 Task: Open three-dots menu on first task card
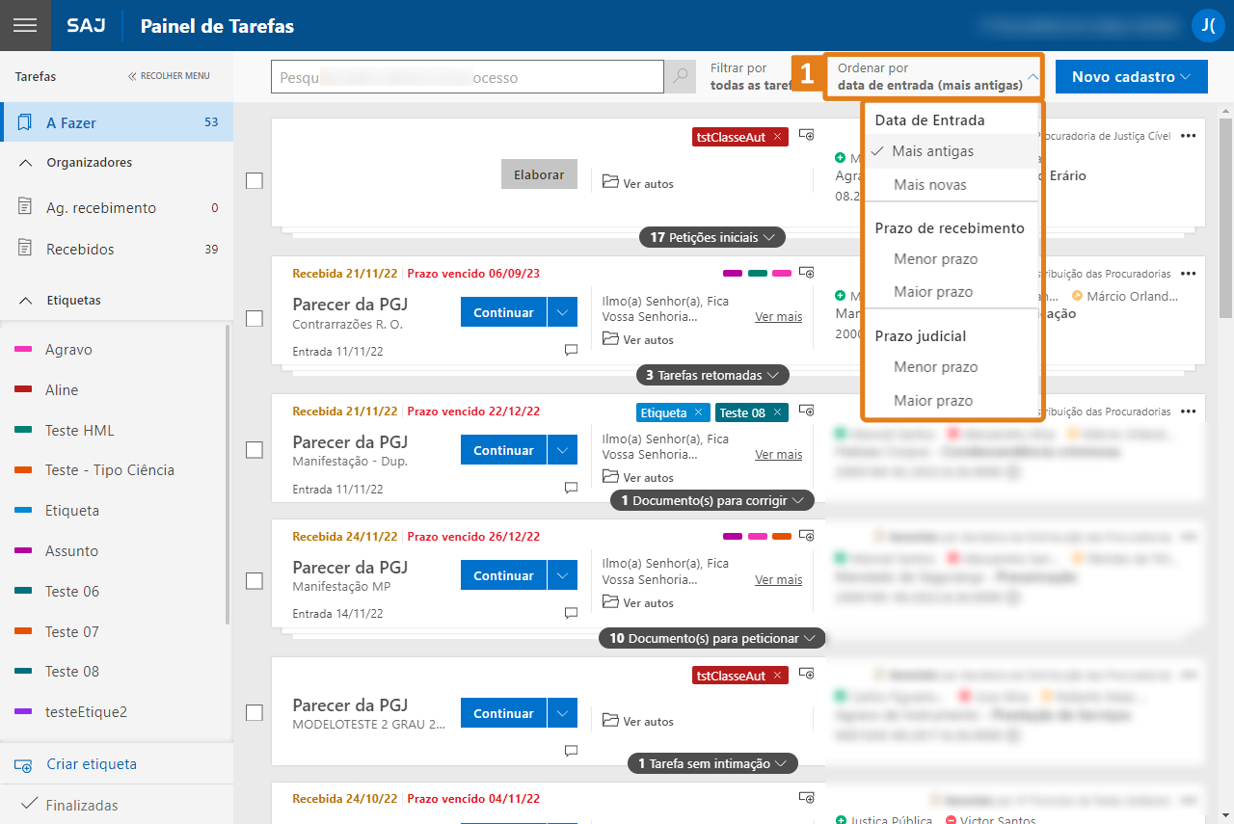coord(1188,137)
